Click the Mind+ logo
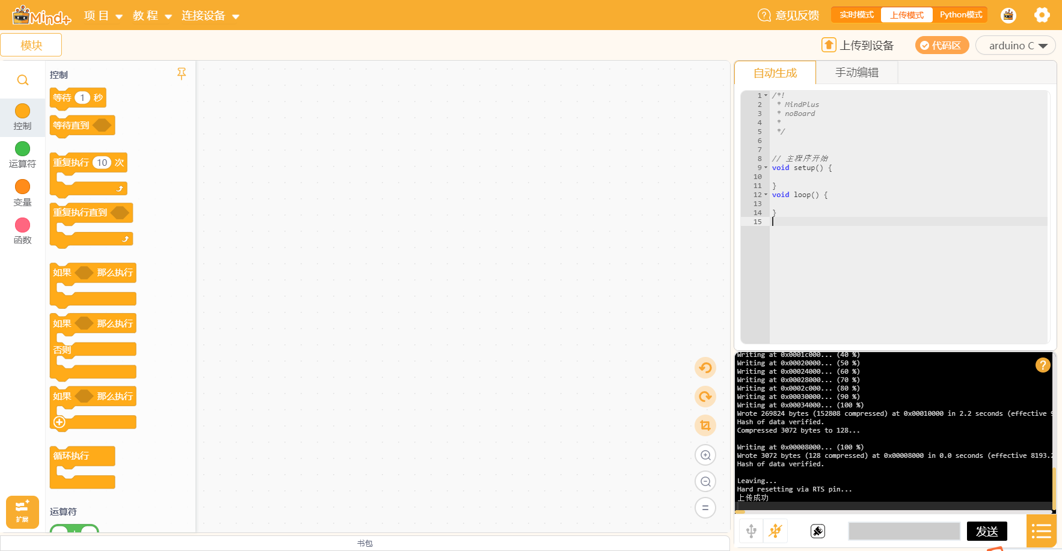 tap(41, 16)
